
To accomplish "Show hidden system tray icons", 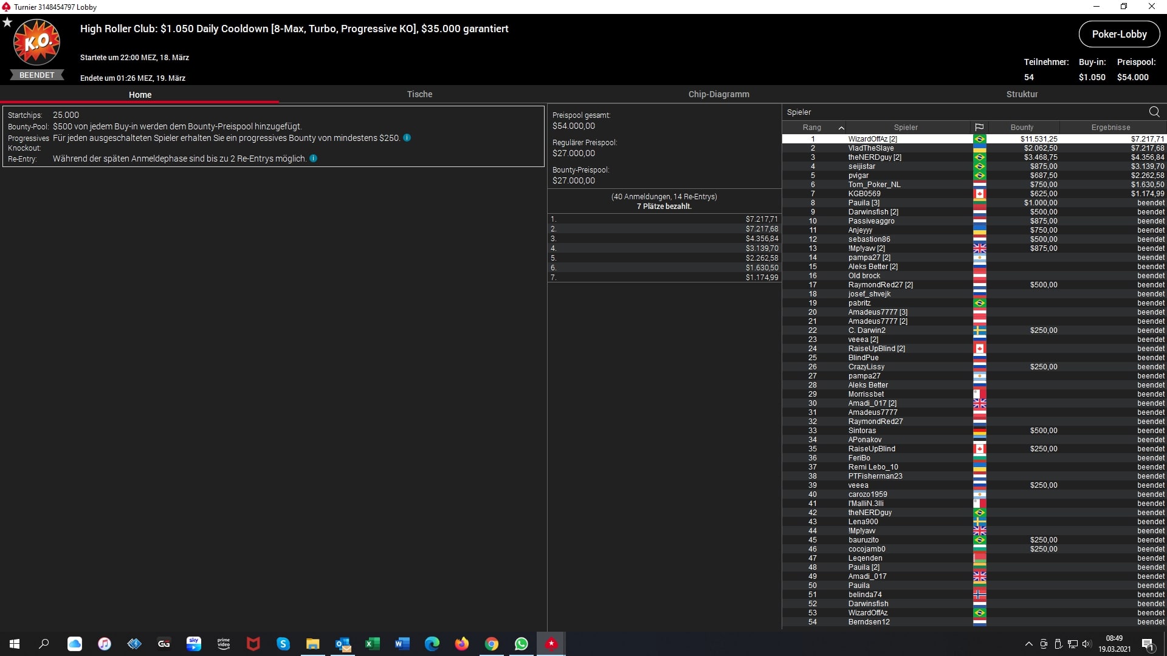I will point(1028,644).
